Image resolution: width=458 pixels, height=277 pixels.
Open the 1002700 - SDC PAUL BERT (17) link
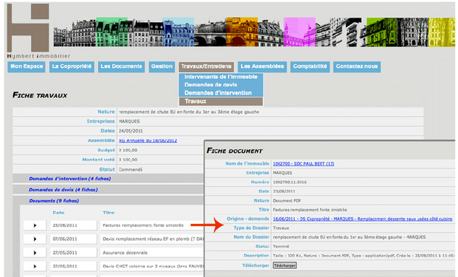(x=304, y=164)
